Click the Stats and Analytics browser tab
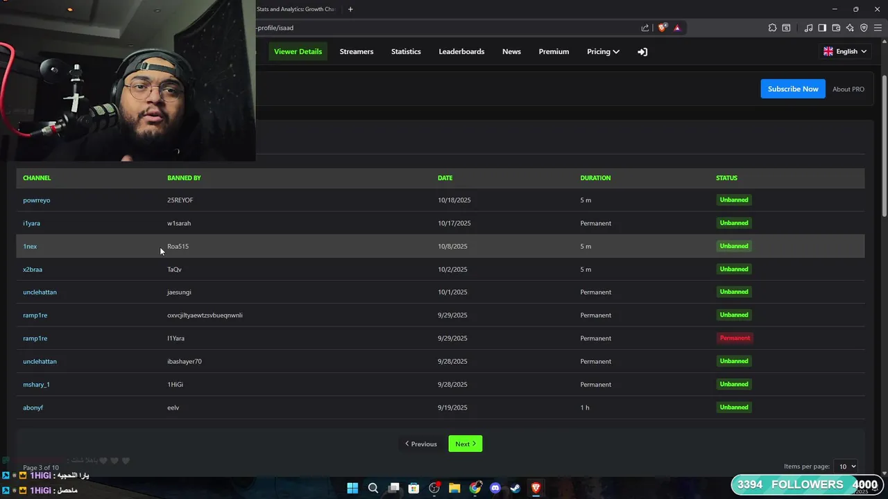This screenshot has width=888, height=499. [x=297, y=9]
